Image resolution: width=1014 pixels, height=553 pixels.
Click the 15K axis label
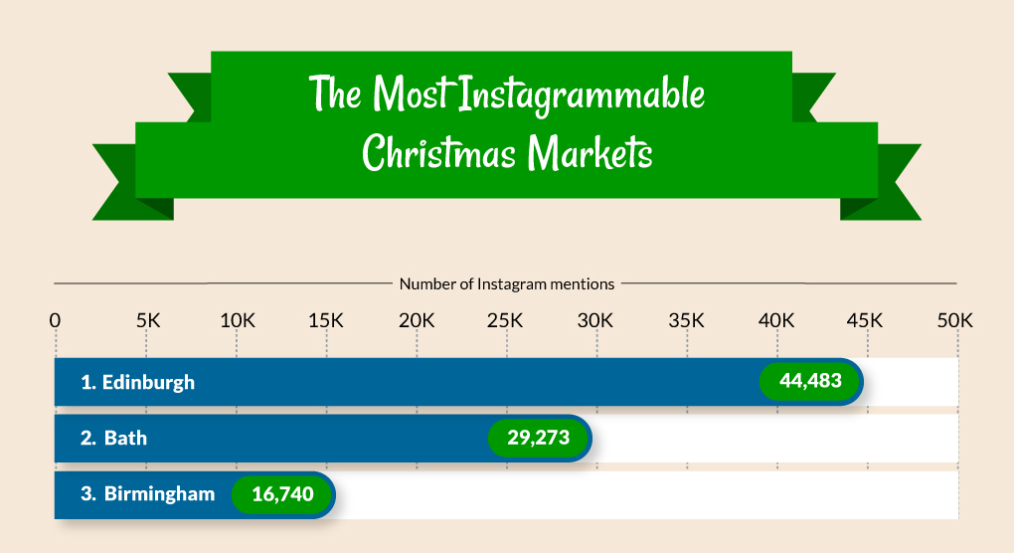point(326,321)
